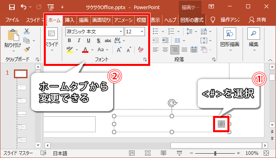Click the 共有 share button
Viewport: 276px width, 158px height.
coord(258,20)
